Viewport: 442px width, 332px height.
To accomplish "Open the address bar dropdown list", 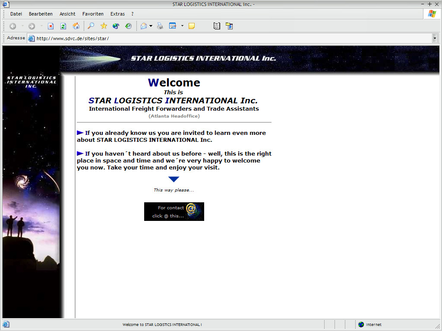I will [x=435, y=38].
